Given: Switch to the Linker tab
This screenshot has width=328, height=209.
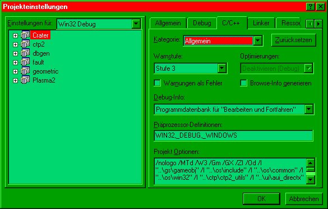Looking at the screenshot, I should [261, 23].
